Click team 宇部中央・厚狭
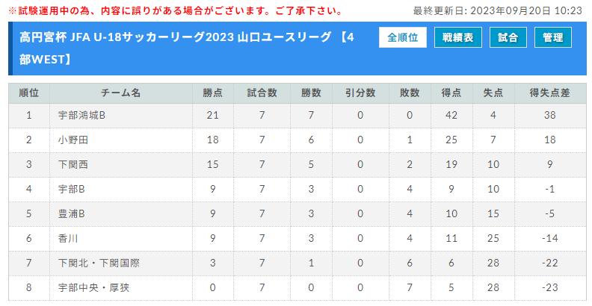Image resolution: width=592 pixels, height=306 pixels. coord(93,287)
